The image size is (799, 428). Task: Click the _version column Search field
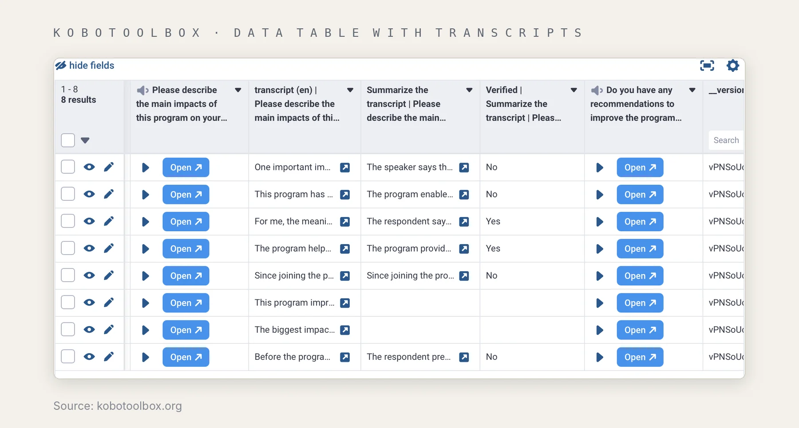(x=726, y=140)
